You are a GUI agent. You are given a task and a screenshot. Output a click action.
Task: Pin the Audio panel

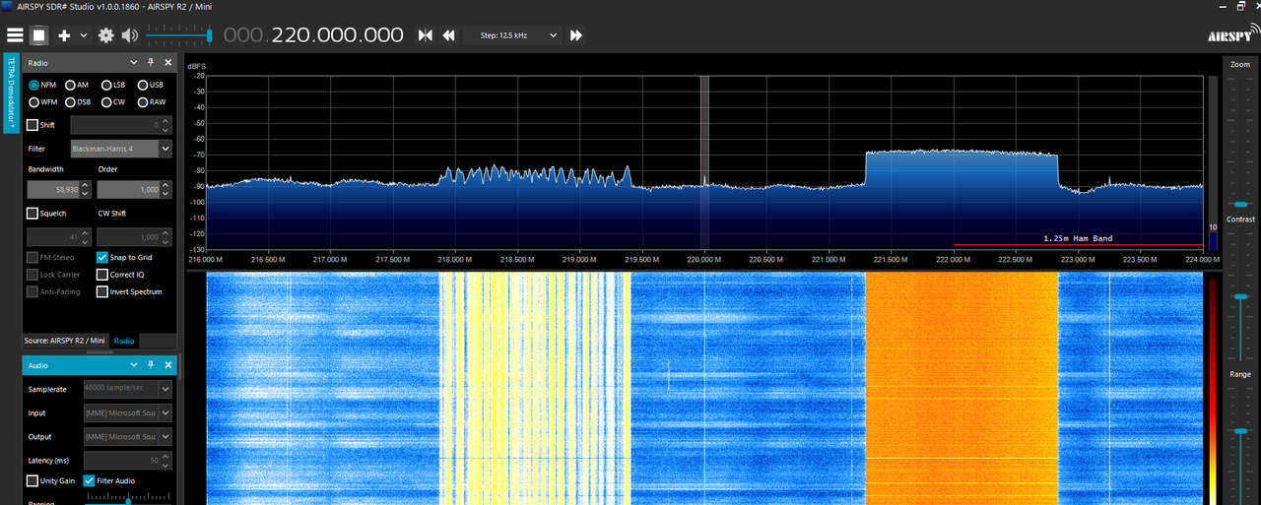point(152,365)
